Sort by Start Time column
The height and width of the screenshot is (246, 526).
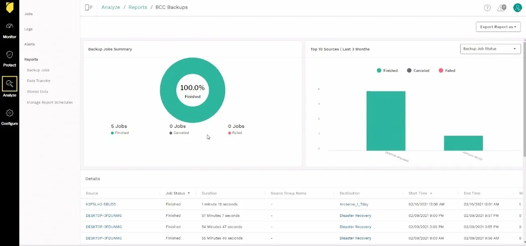pyautogui.click(x=420, y=193)
